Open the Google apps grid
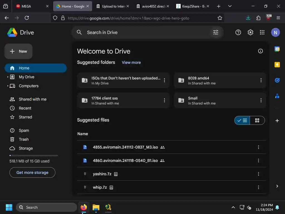 click(262, 32)
